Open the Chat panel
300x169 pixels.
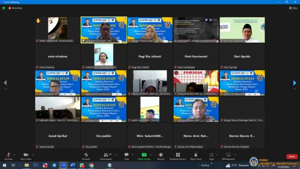click(x=127, y=156)
